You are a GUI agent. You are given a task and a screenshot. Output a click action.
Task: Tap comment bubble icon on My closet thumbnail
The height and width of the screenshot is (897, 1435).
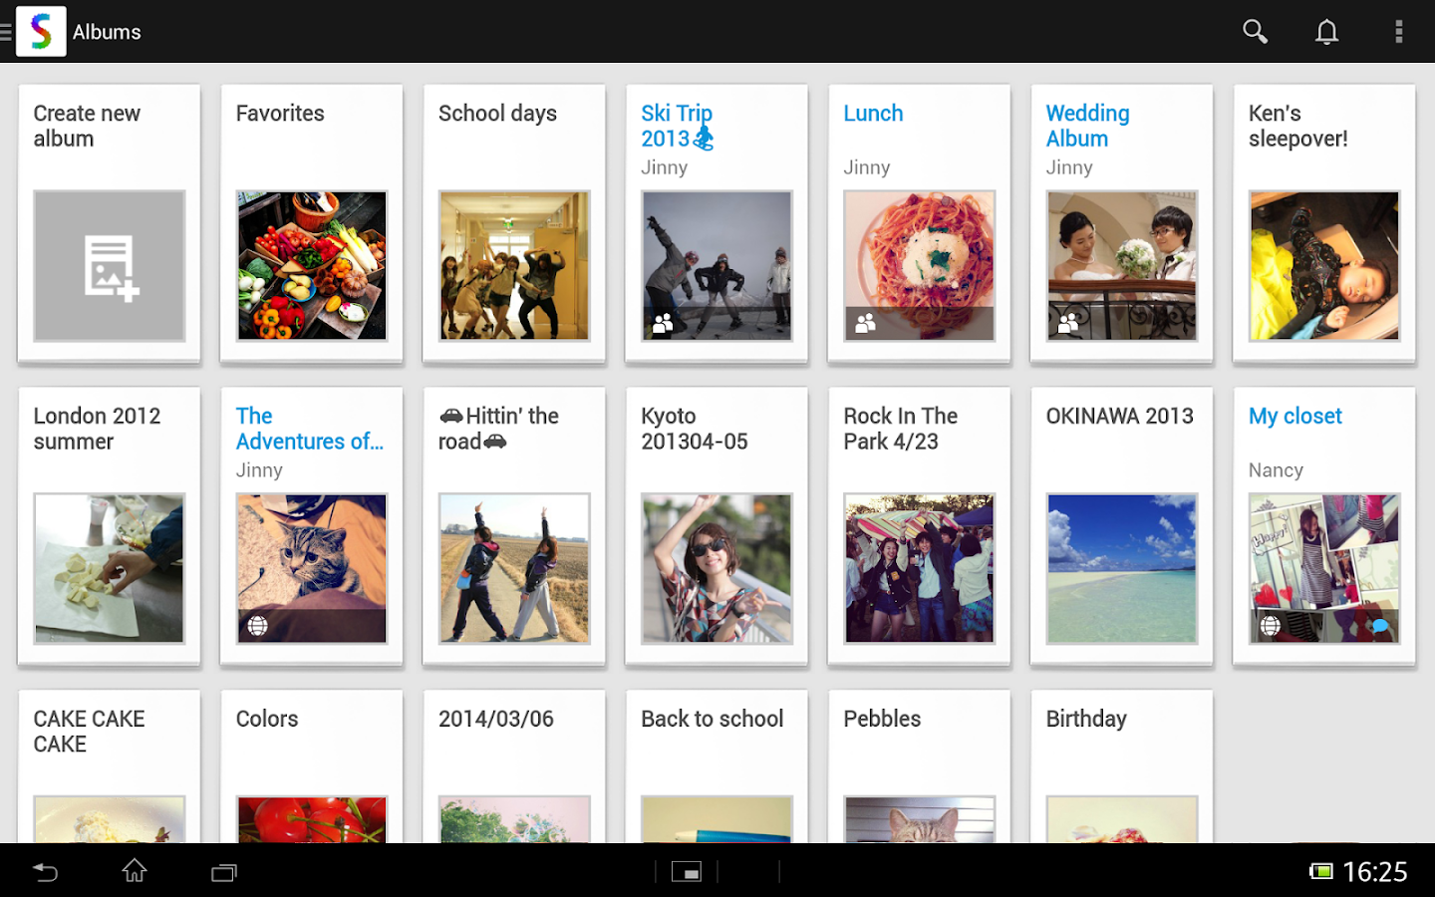(1379, 626)
